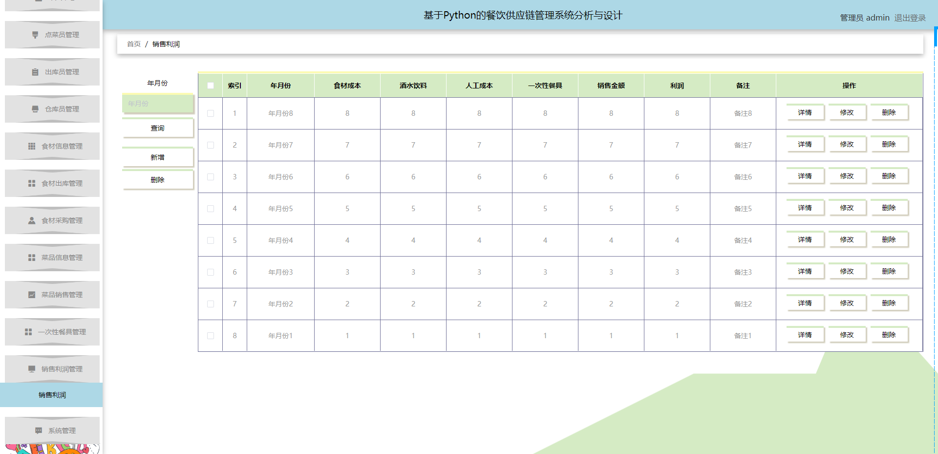
Task: Click 修改 for row 年月份7
Action: [847, 144]
